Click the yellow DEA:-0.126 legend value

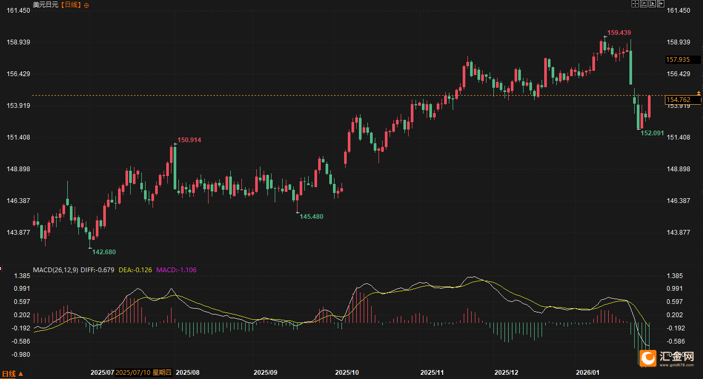coord(135,270)
